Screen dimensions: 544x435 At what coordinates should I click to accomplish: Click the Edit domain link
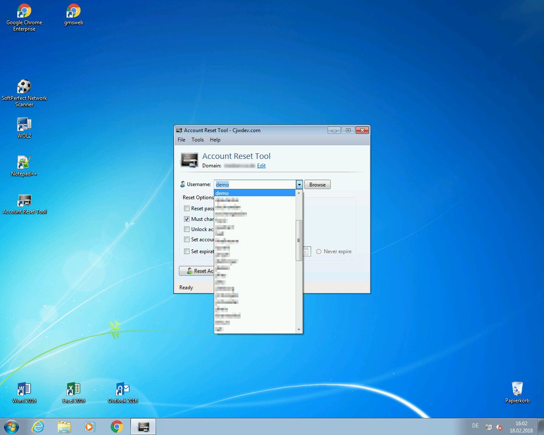261,166
